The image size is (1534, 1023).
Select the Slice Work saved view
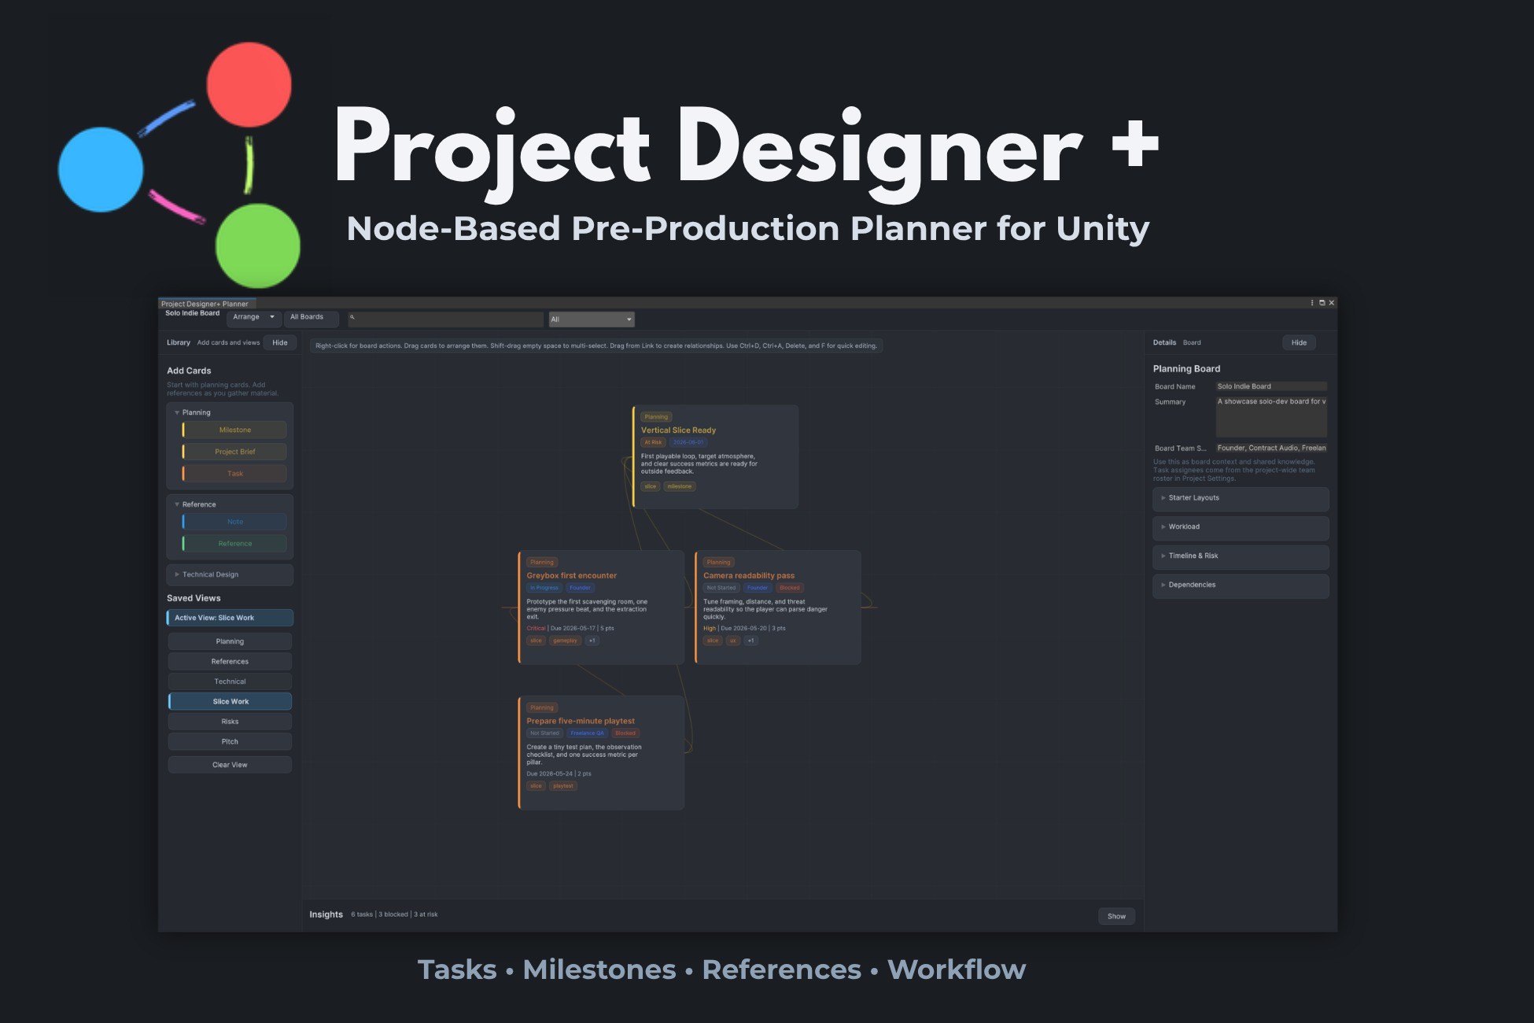tap(230, 702)
